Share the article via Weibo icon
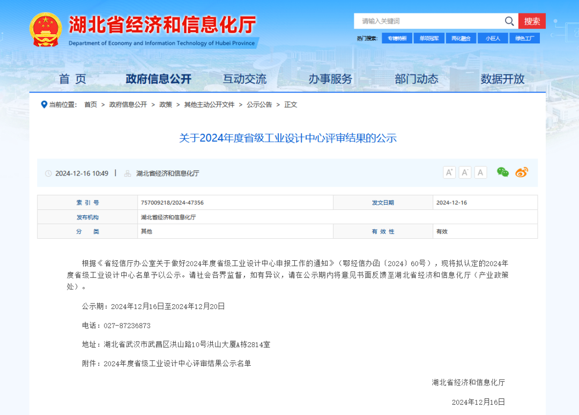Viewport: 579px width, 415px height. pos(522,172)
